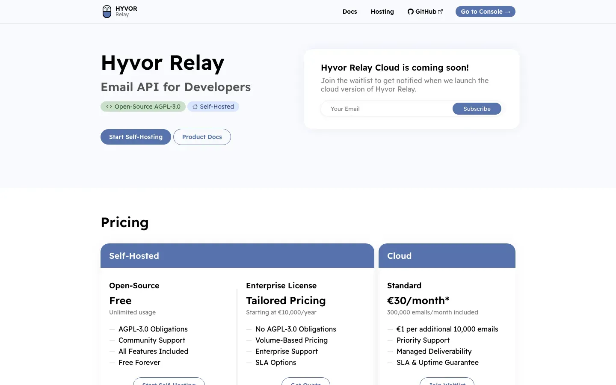Click the Free Forever list item
Viewport: 616px width, 385px height.
pos(139,362)
